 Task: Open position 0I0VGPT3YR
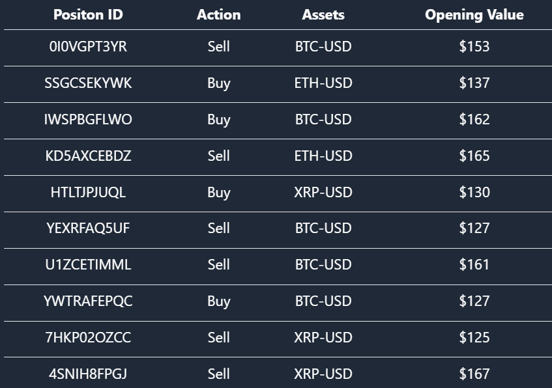(x=88, y=47)
